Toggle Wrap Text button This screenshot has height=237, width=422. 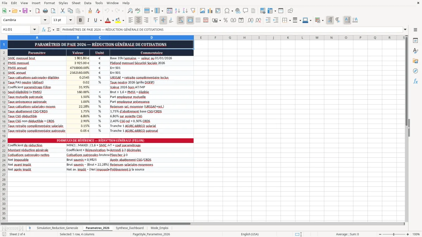(x=181, y=20)
